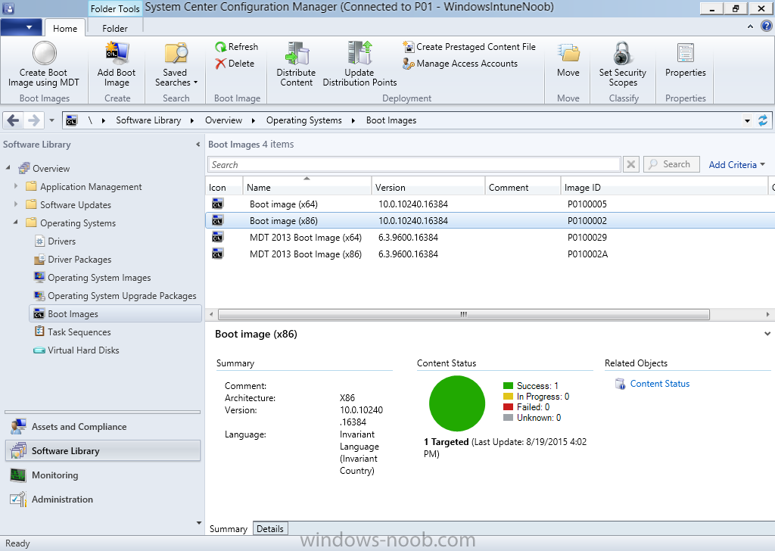The image size is (775, 551).
Task: Click Set Security Scopes padlock icon
Action: 623,54
